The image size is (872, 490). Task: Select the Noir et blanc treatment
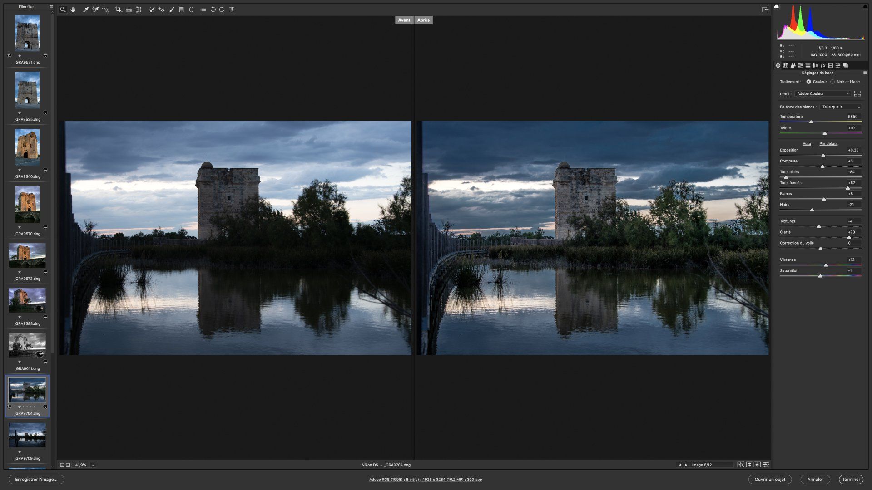(832, 82)
